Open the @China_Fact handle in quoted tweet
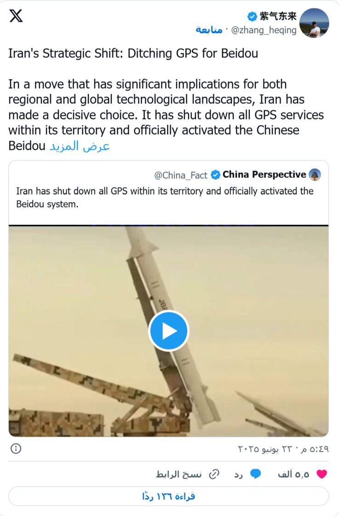This screenshot has width=339, height=516. (x=181, y=175)
